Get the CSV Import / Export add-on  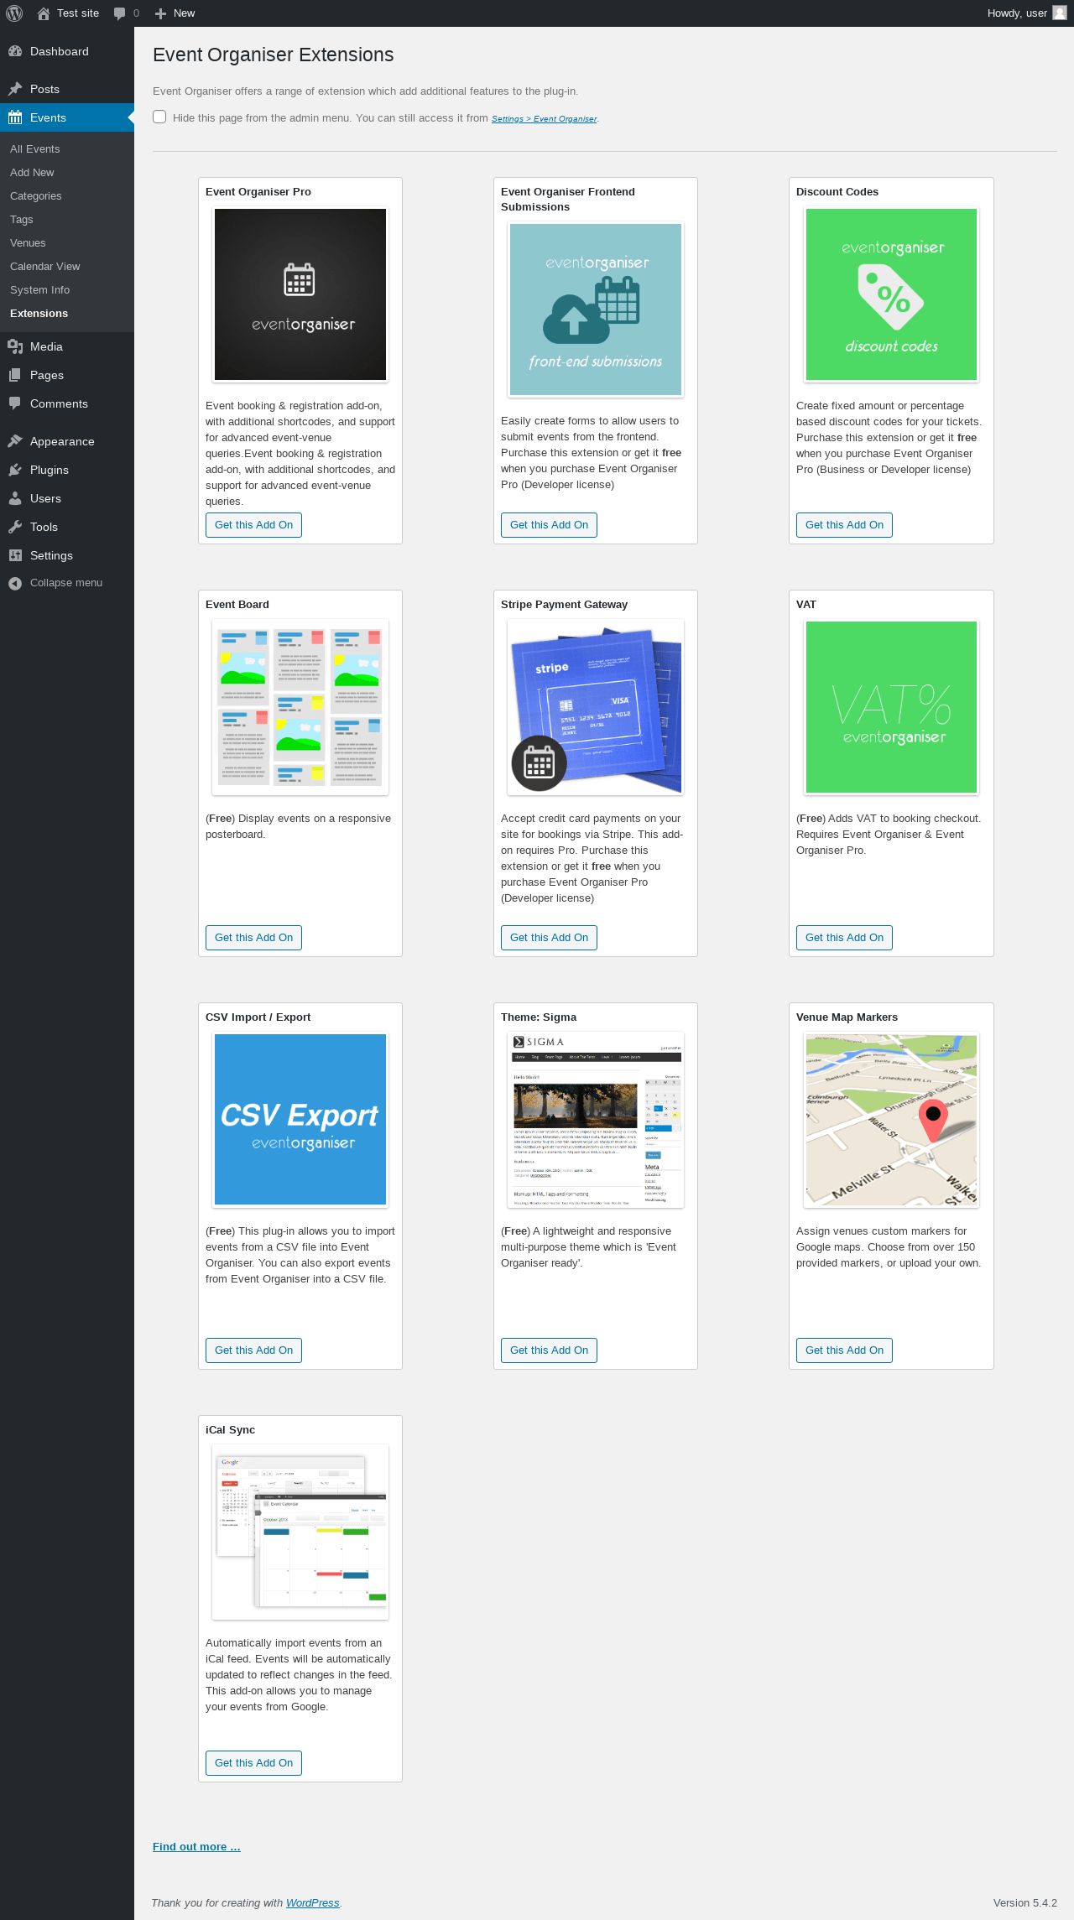click(253, 1350)
